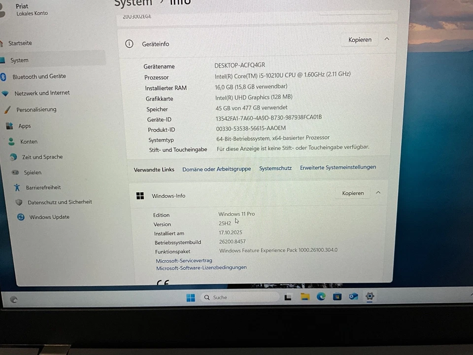
Task: Click the Geräteinfo info circle icon
Action: tap(129, 44)
